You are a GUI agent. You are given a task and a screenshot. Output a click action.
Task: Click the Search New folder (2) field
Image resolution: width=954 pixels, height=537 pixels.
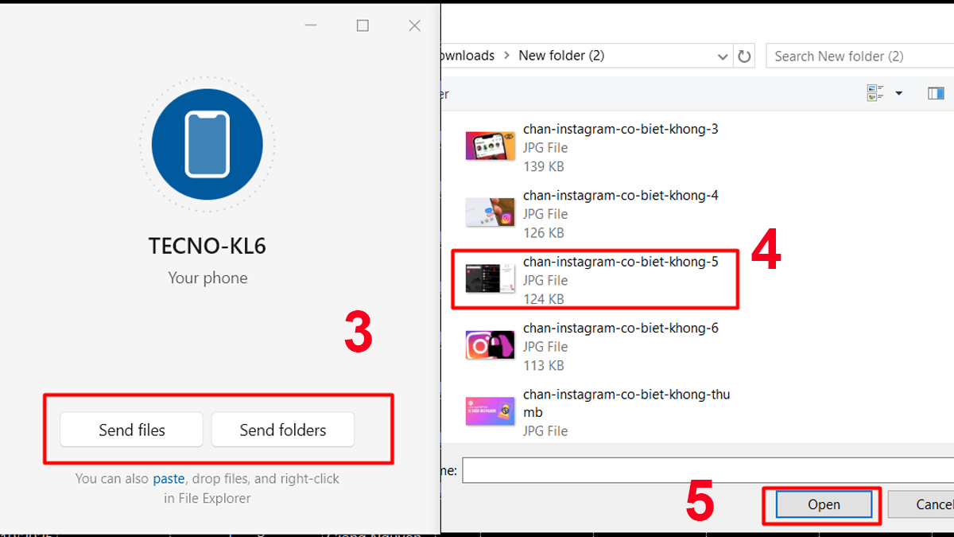coord(859,56)
